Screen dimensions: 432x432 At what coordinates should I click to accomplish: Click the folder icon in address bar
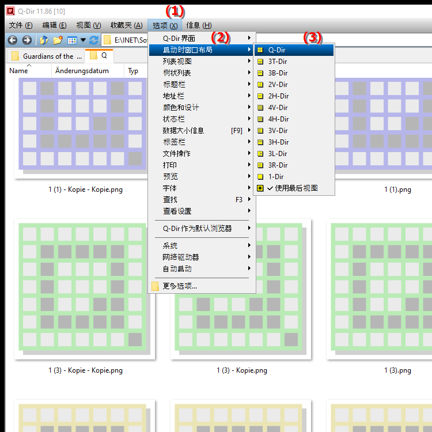tap(107, 40)
